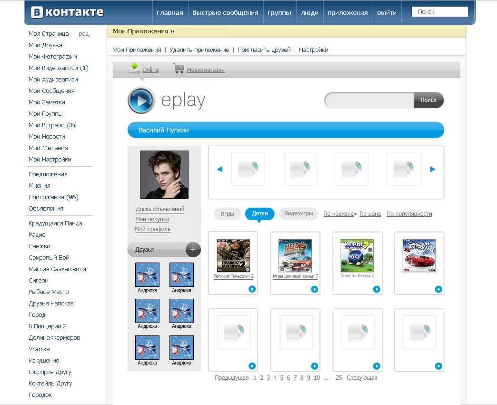This screenshot has width=497, height=405.
Task: Open Мои Видеозаписи (1) in sidebar
Action: (59, 68)
